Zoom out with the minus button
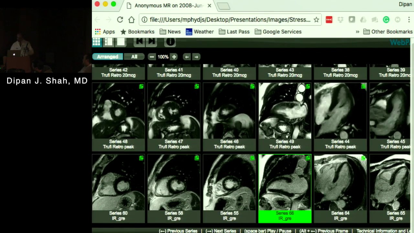 point(152,57)
